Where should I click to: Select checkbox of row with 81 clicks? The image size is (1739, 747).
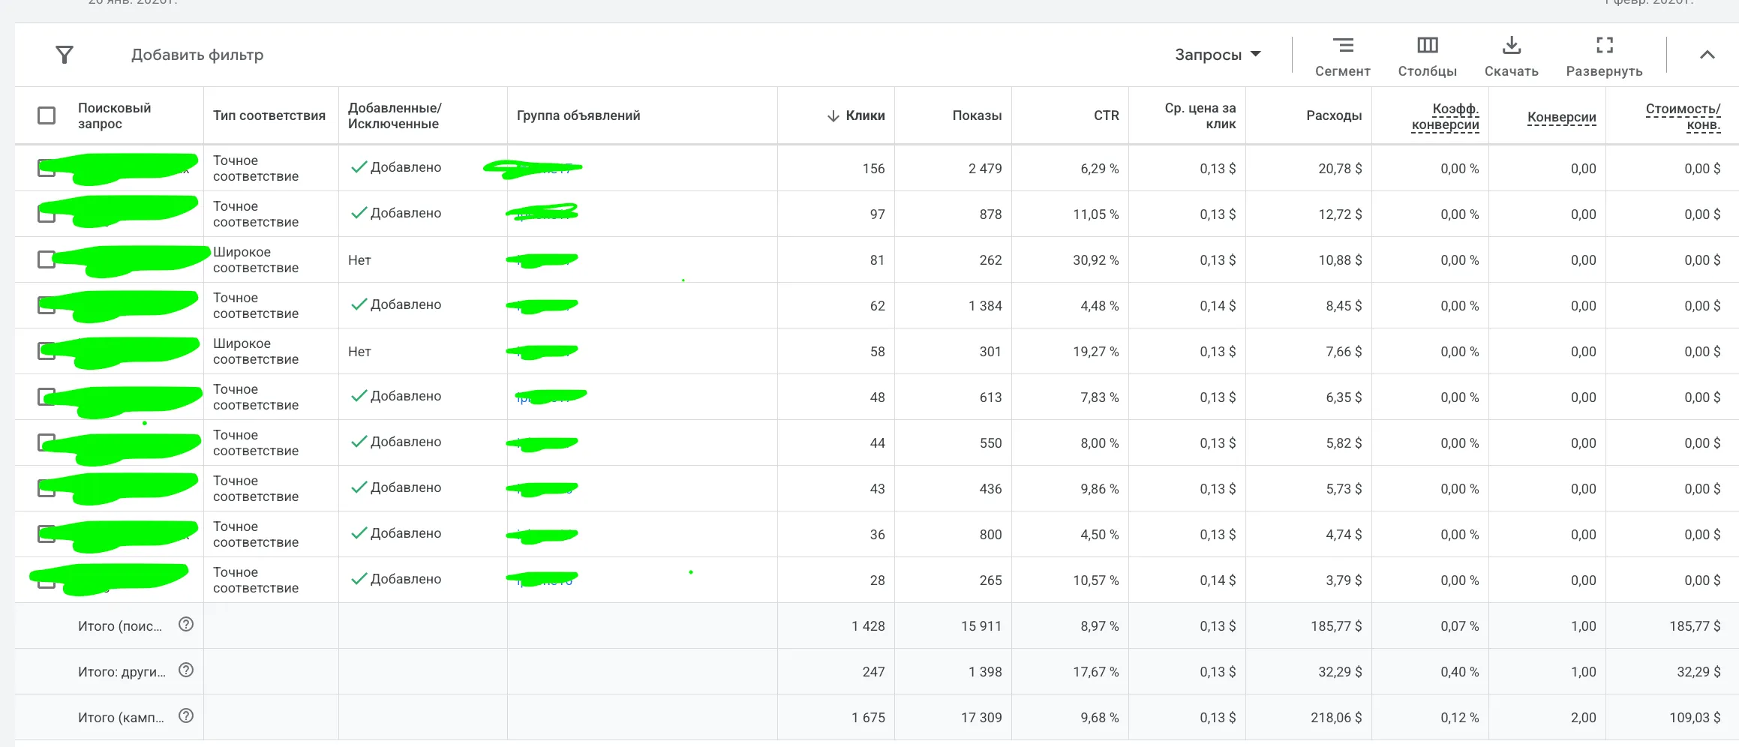[x=46, y=259]
